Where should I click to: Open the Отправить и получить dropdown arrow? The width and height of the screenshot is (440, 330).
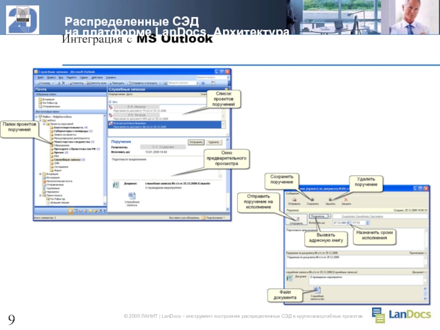160,83
